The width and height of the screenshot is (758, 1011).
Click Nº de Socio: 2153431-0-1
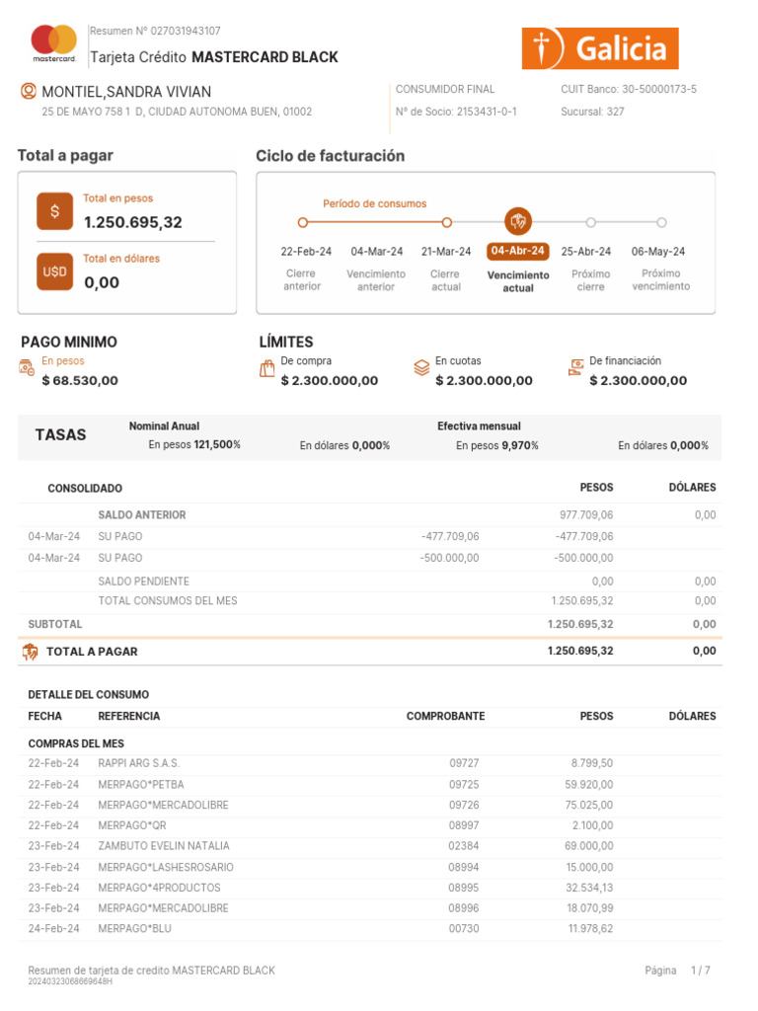(x=456, y=112)
